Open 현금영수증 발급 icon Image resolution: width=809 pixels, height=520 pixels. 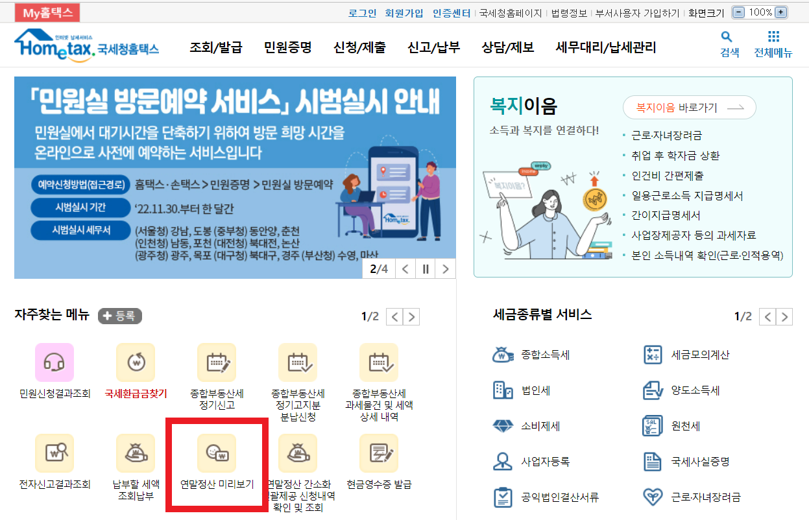pyautogui.click(x=379, y=453)
